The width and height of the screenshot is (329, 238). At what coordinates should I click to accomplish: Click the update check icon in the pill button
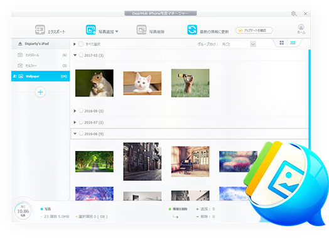(x=240, y=31)
